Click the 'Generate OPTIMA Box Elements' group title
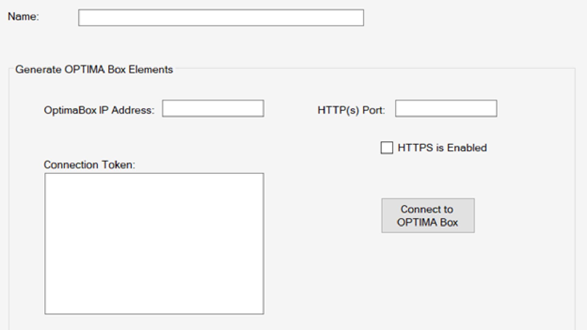 point(94,70)
